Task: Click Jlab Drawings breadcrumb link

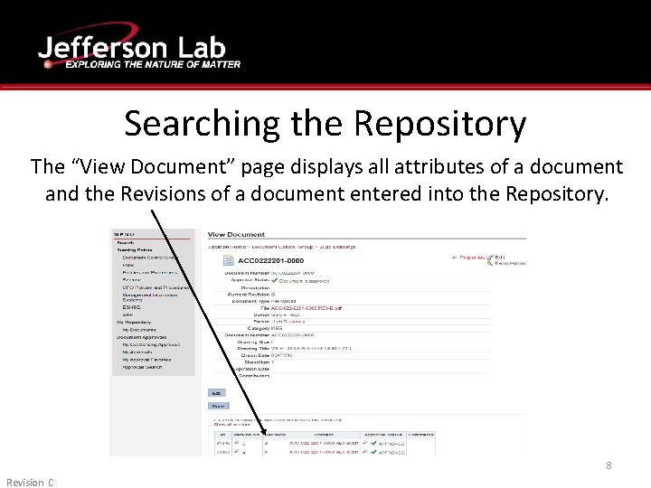Action: tap(337, 247)
